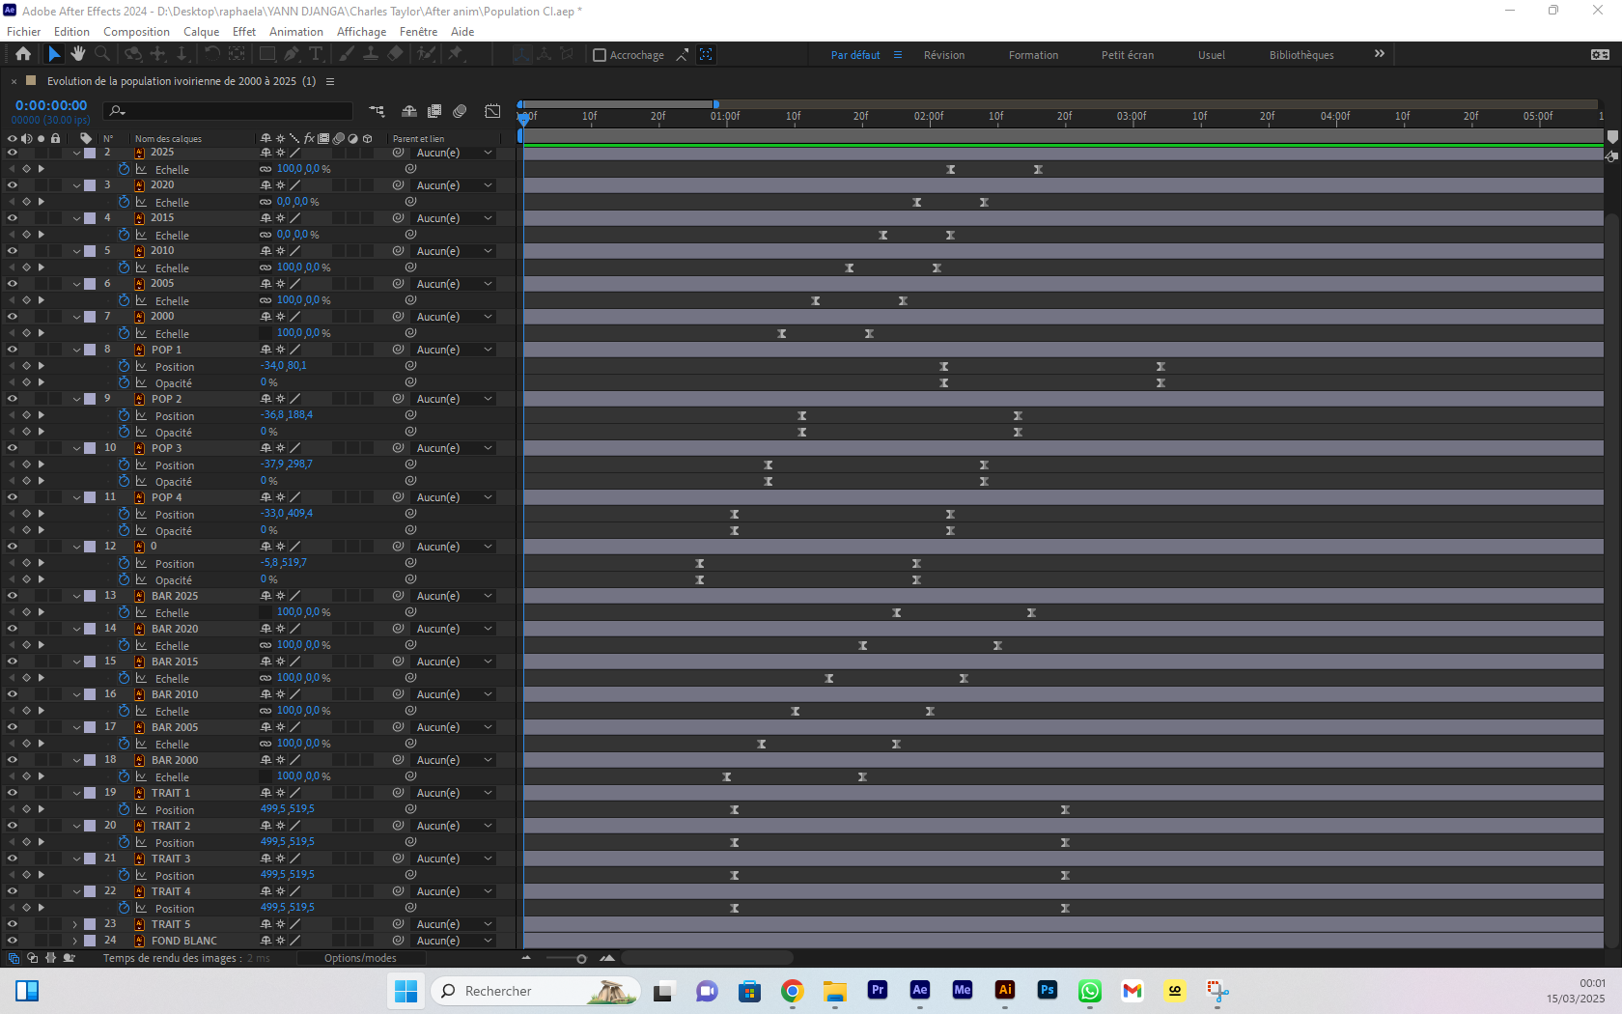Open the Effet menu
Viewport: 1622px width, 1014px height.
point(244,32)
